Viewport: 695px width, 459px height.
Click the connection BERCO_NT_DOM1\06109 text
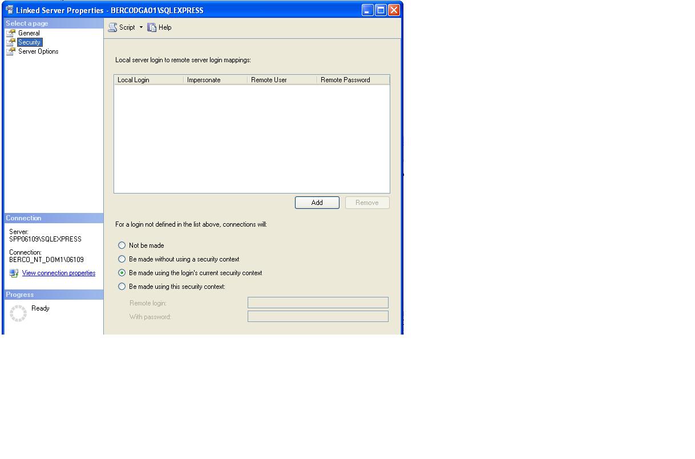click(46, 259)
